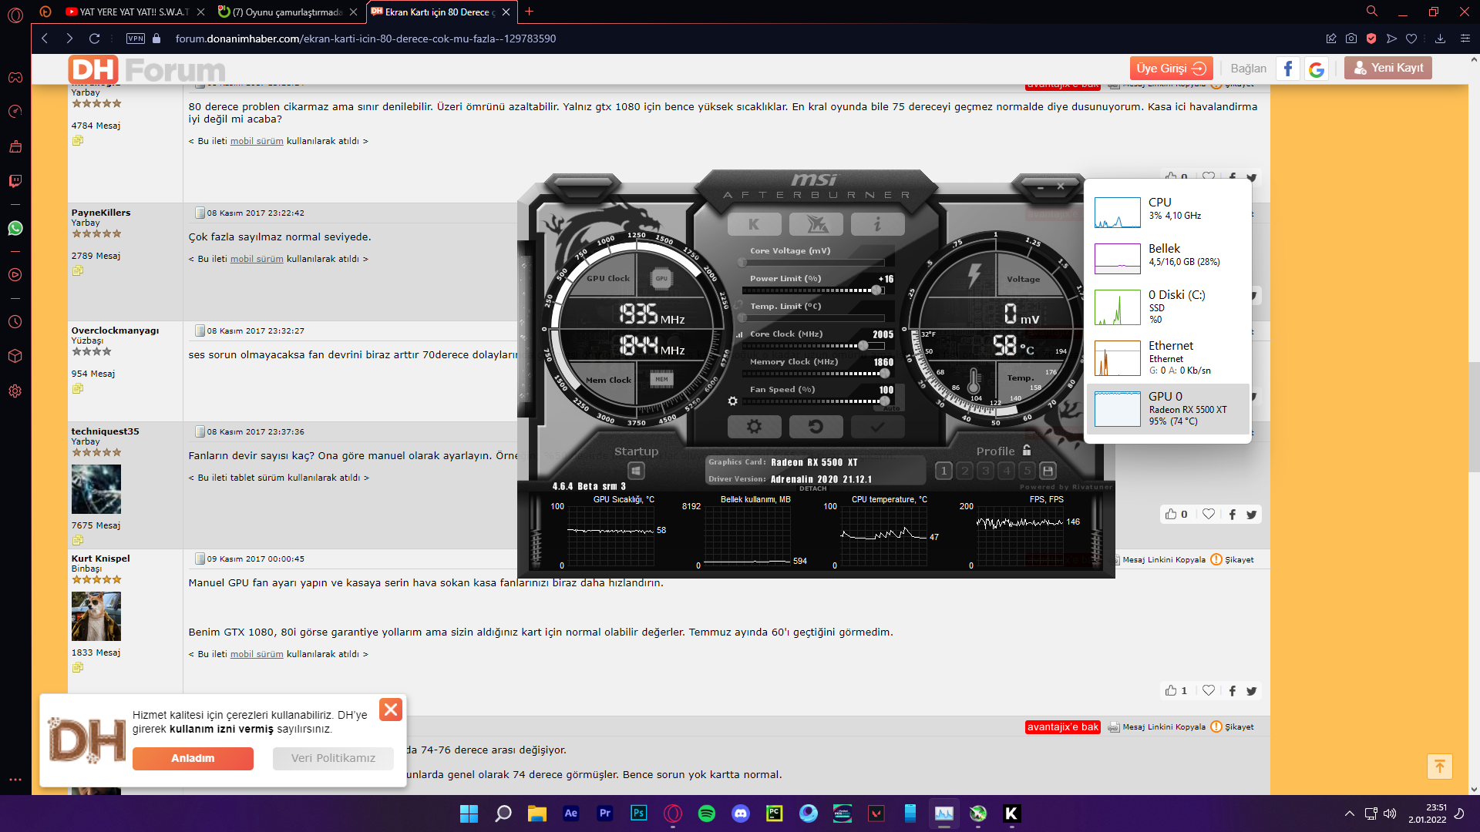Screen dimensions: 1480x832
Task: Reload the forum page
Action: coord(94,39)
